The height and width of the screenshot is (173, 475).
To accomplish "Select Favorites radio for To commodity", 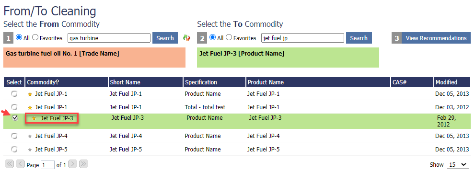I will point(229,37).
